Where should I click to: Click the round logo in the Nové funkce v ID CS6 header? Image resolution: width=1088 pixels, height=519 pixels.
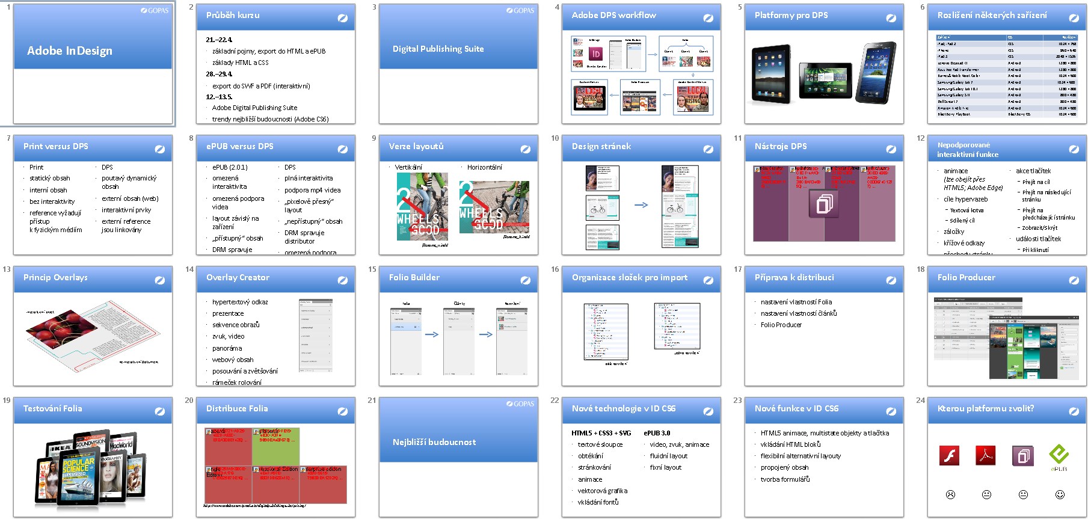pyautogui.click(x=891, y=411)
